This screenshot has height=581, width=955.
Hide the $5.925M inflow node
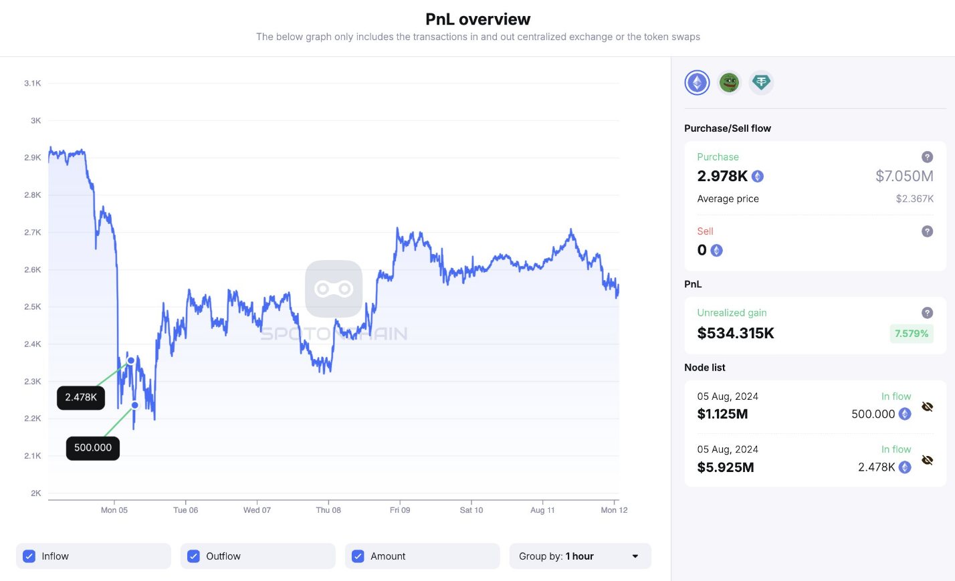(927, 460)
